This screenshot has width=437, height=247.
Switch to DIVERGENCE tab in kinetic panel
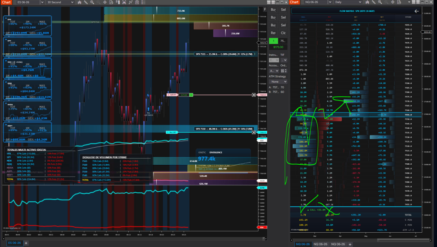[216, 152]
